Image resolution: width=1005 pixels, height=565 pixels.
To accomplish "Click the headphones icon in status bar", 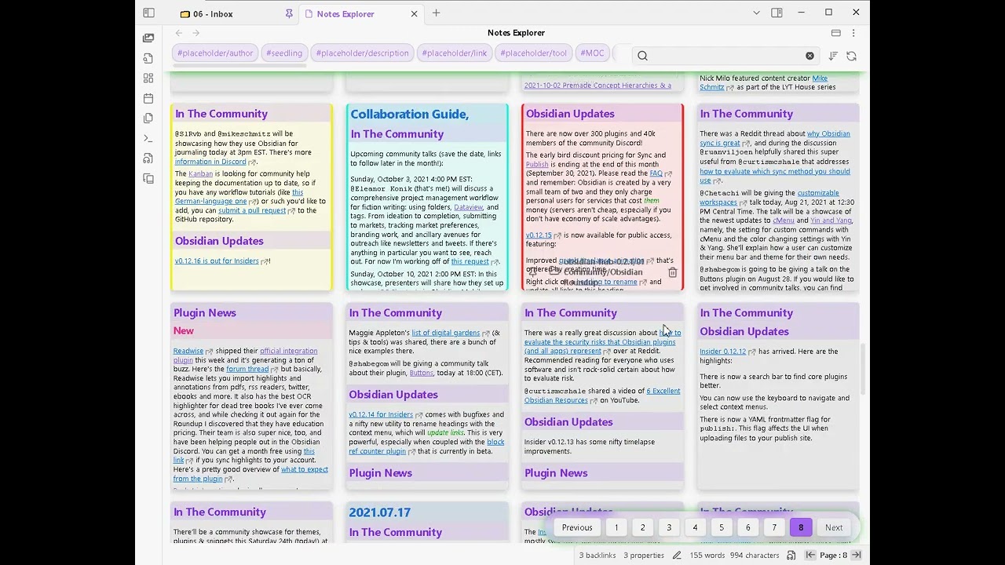I will tap(791, 556).
